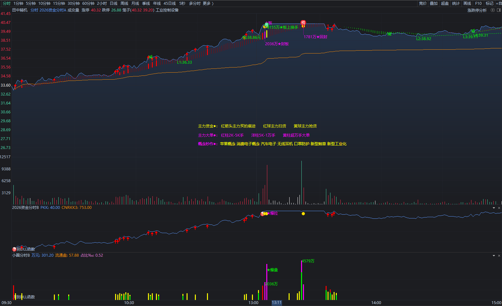This screenshot has width=502, height=306.
Task: Toggle the side panel layout icon
Action: [498, 10]
